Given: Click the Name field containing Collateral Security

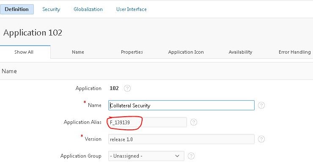Looking at the screenshot, I should pos(181,105).
